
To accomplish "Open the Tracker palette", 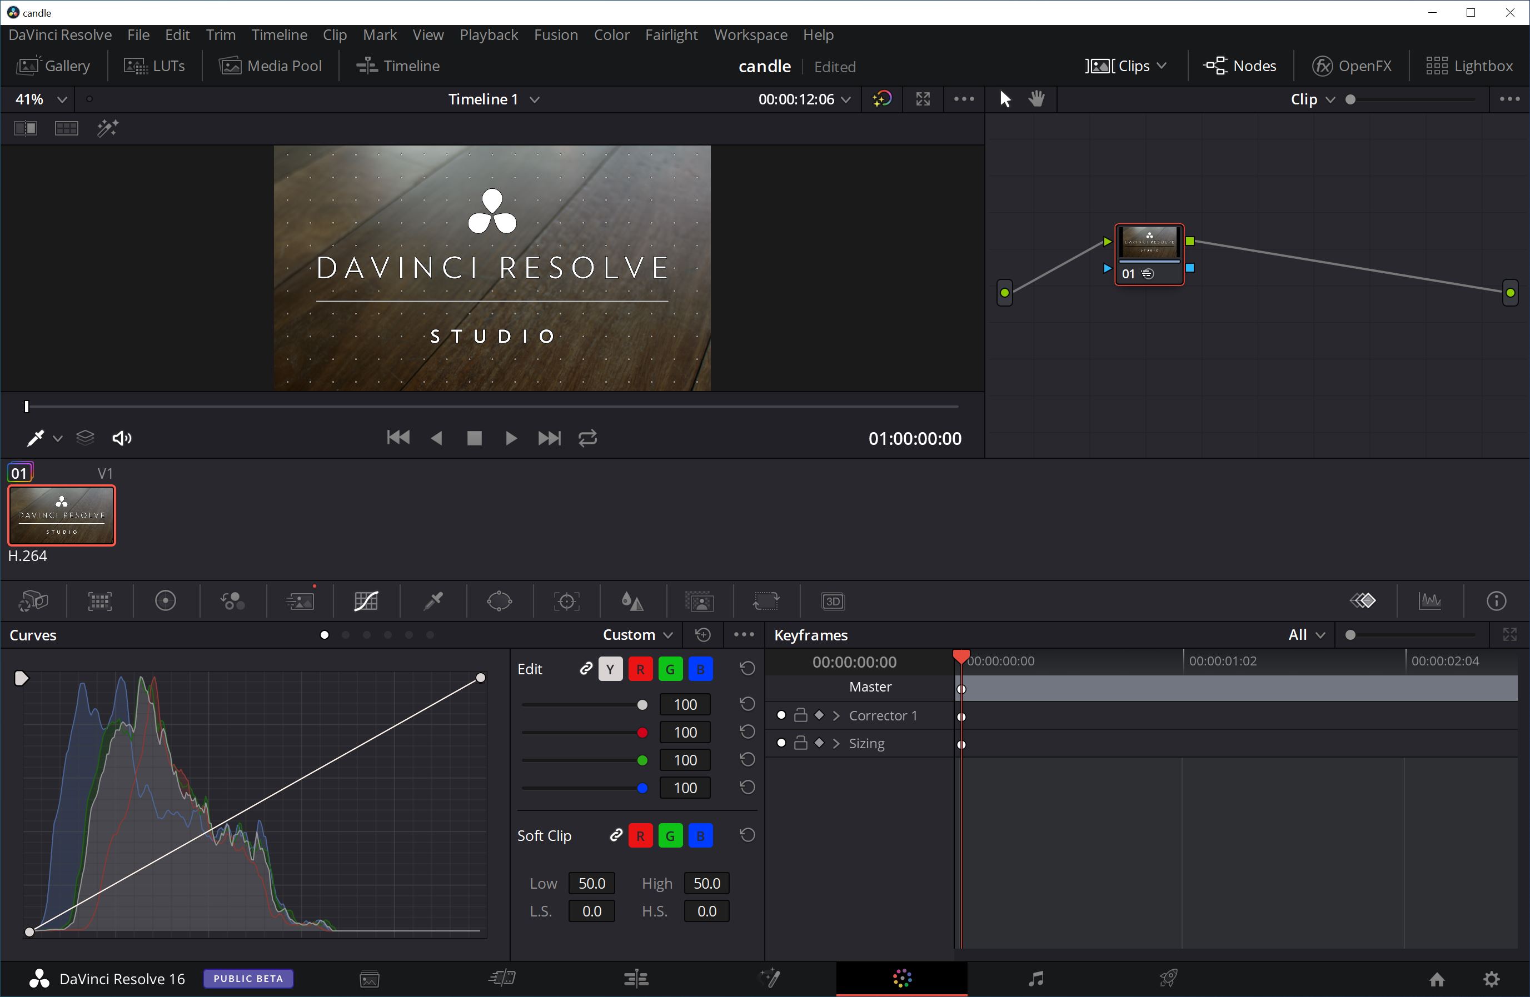I will [566, 602].
